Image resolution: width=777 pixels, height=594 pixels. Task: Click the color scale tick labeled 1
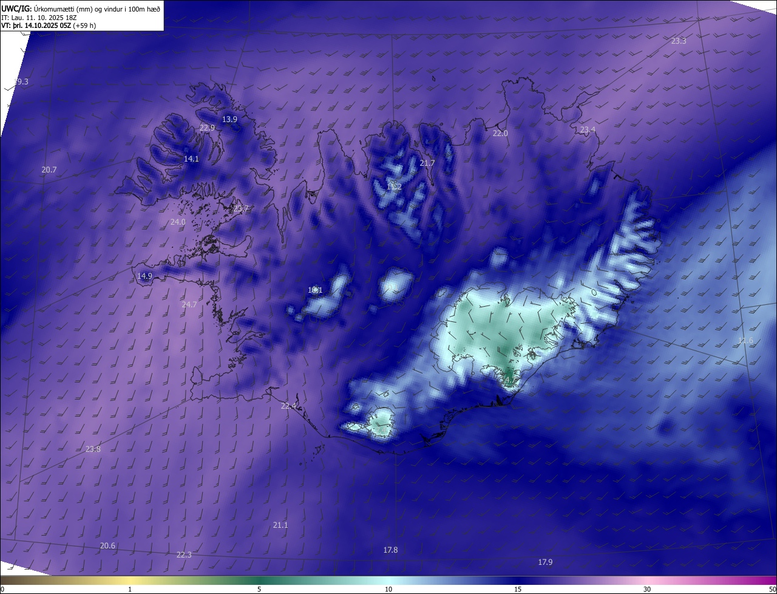point(130,589)
